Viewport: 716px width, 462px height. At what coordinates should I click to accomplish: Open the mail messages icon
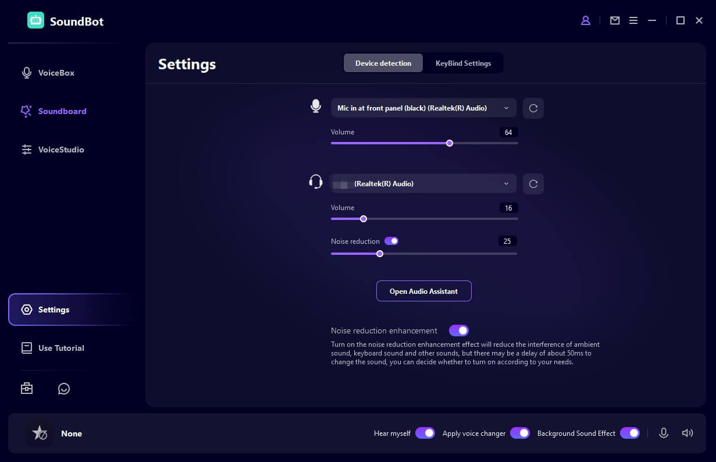click(615, 20)
